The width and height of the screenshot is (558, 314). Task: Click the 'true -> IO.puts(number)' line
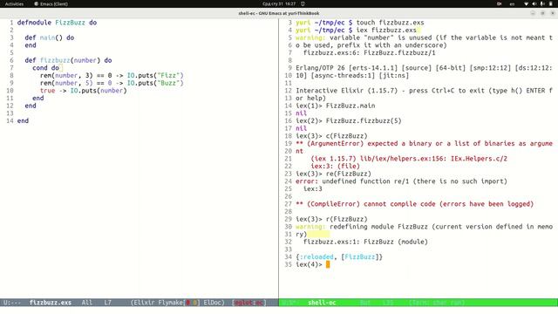(x=84, y=91)
